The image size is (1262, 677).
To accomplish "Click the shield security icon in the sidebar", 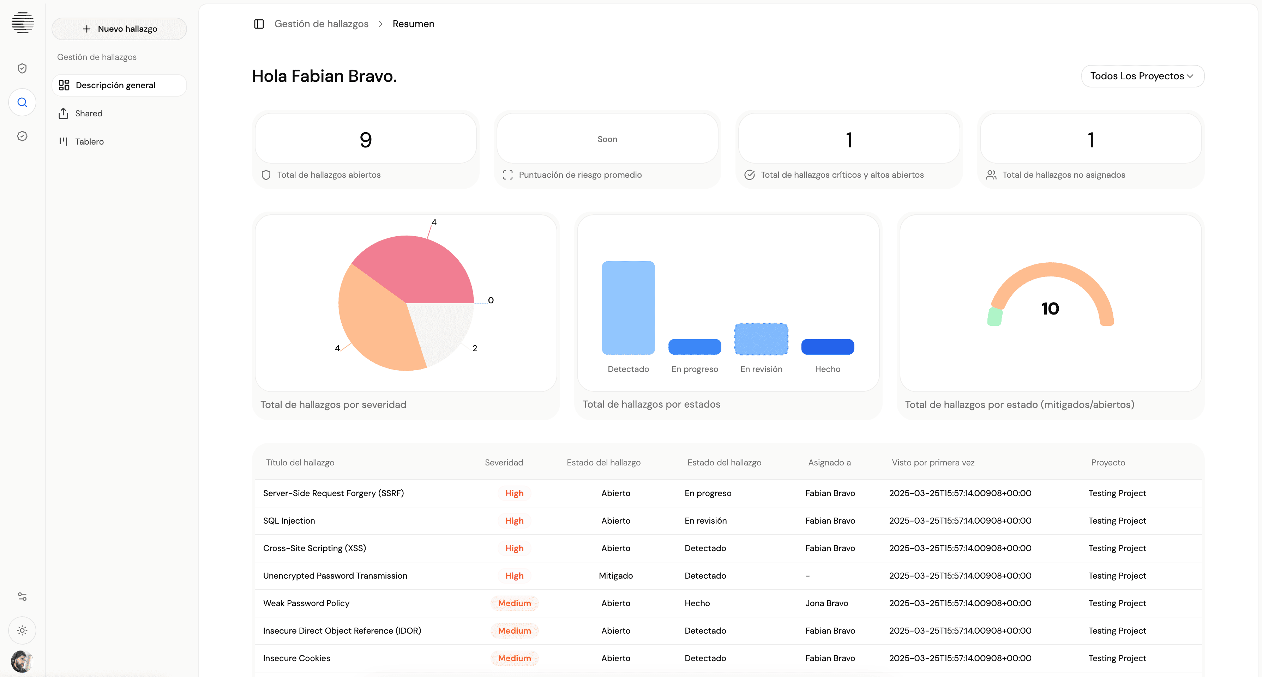I will 22,68.
